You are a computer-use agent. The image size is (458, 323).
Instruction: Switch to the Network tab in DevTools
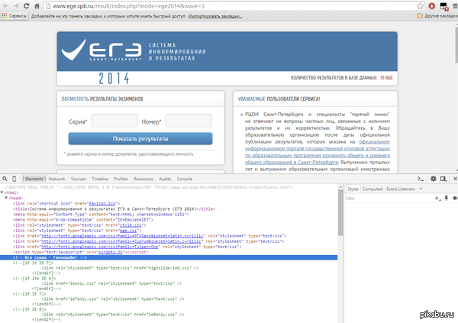point(57,177)
